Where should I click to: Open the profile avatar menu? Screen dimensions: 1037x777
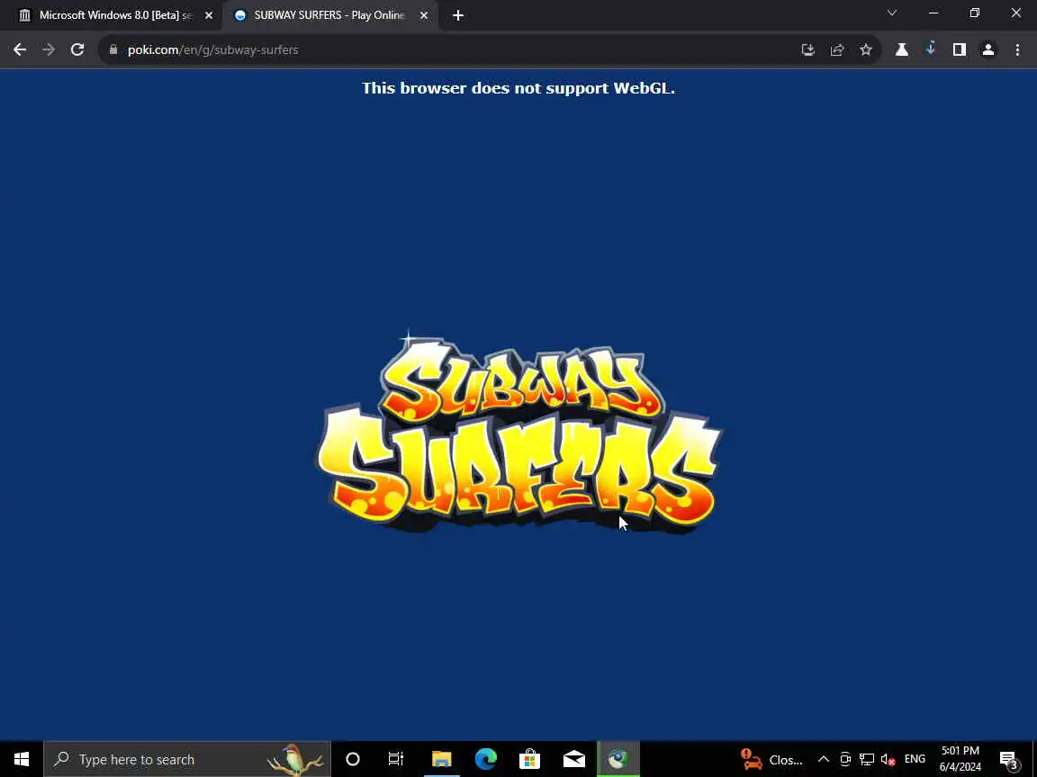coord(988,49)
